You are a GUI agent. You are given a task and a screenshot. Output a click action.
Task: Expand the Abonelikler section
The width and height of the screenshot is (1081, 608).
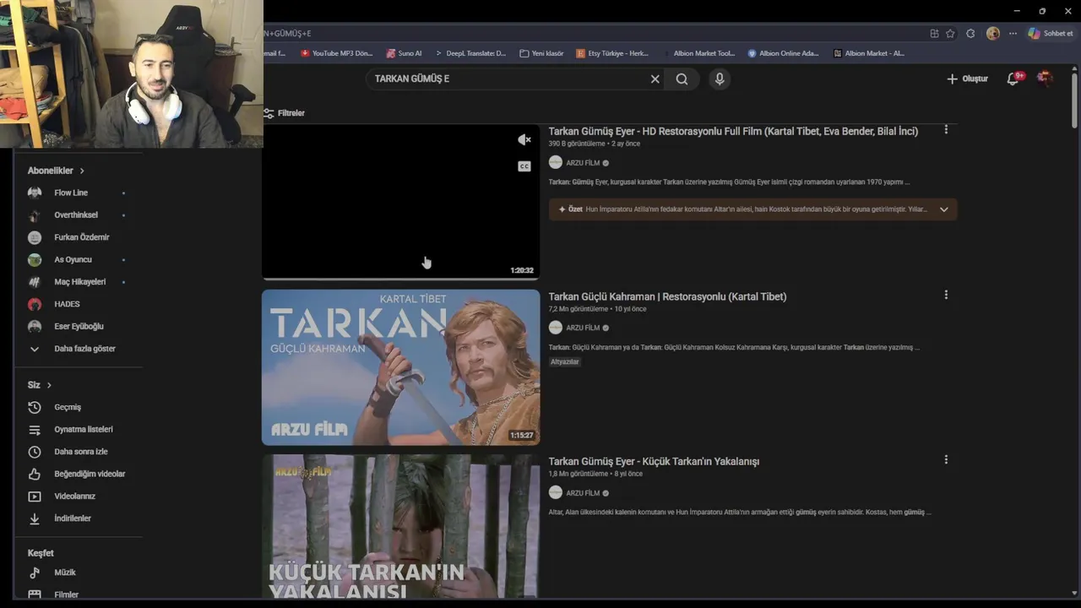tap(56, 171)
